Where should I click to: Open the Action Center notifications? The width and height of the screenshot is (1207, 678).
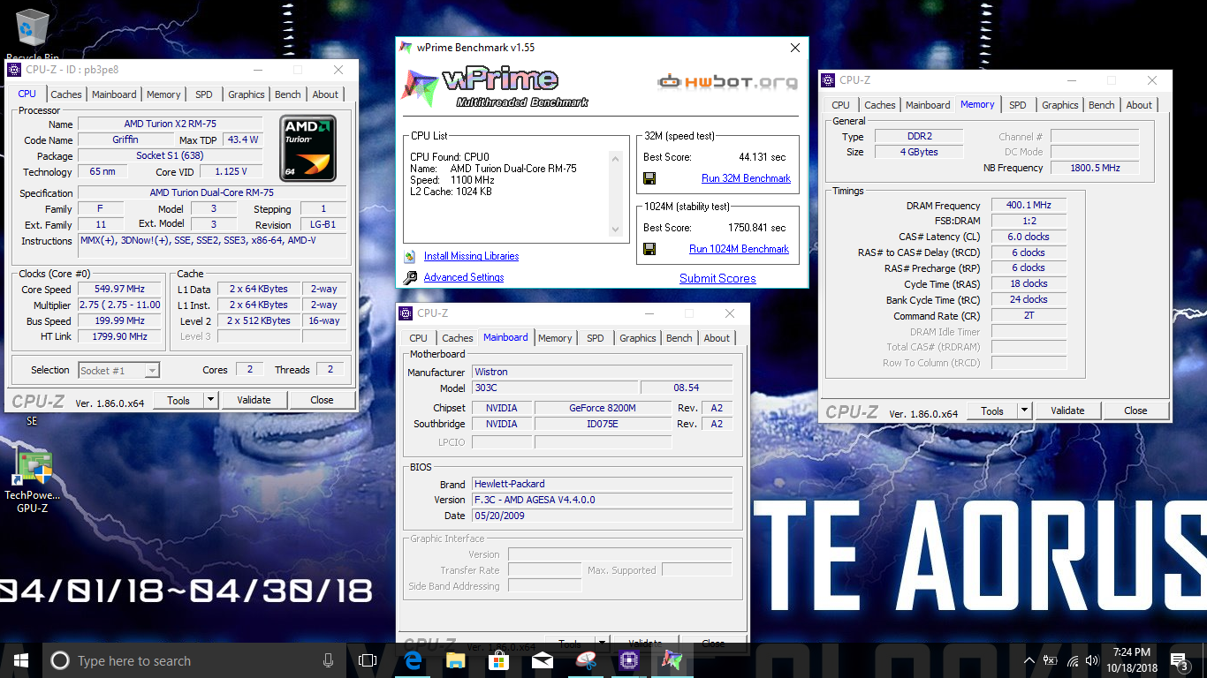pyautogui.click(x=1179, y=660)
